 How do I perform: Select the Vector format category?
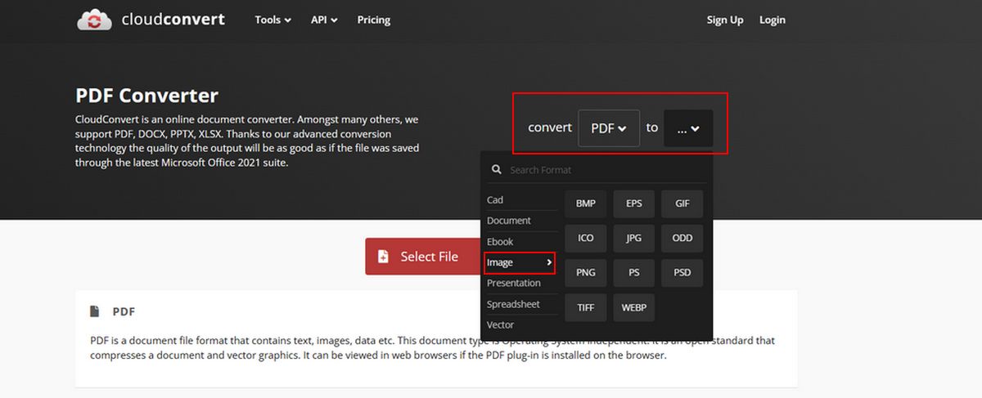tap(522, 324)
